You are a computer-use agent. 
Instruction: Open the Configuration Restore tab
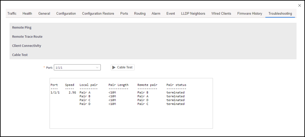(98, 13)
